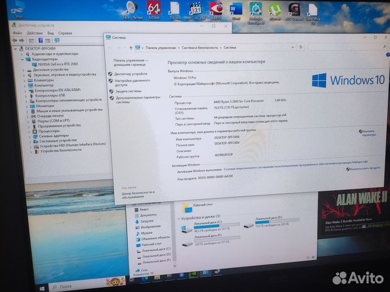Launch MPC-HC x64 from the desktop
This screenshot has height=292, width=390.
[196, 10]
